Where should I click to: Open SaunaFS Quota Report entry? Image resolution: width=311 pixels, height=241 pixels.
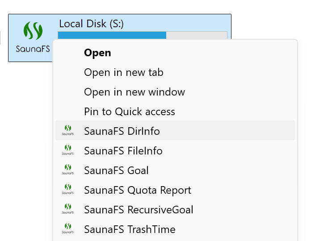(x=175, y=190)
